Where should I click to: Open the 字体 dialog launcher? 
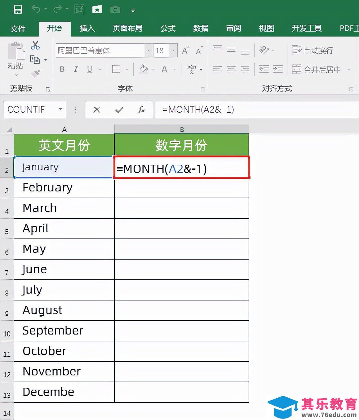tap(203, 90)
